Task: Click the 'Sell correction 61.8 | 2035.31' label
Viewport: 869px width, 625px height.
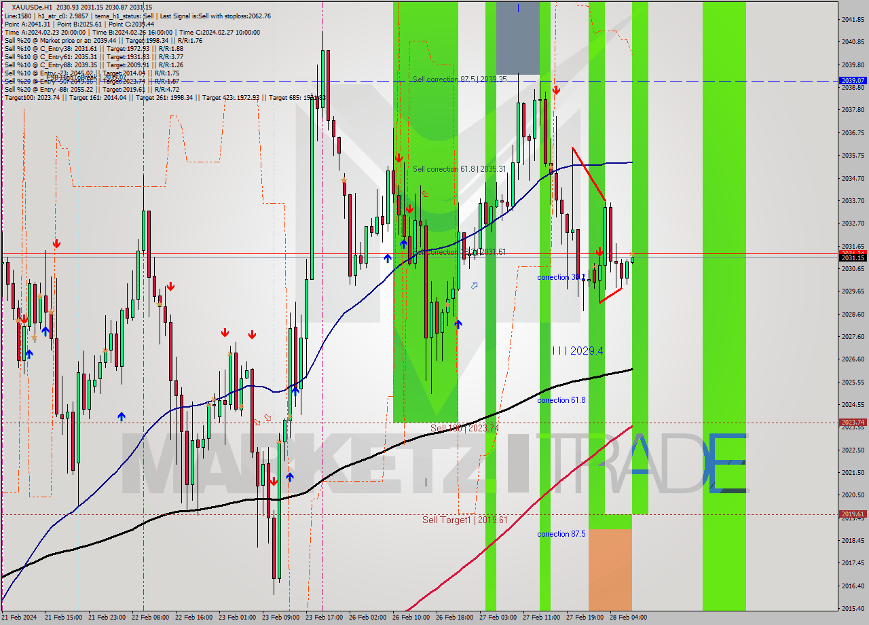Action: pos(460,169)
